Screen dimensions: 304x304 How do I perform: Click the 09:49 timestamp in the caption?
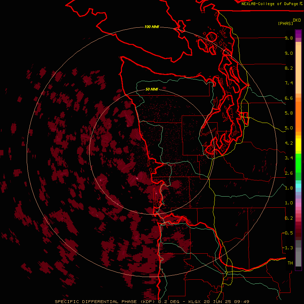242,302
